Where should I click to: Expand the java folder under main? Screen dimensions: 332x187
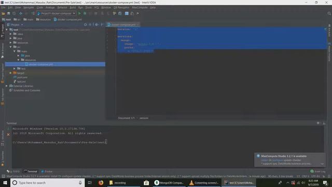19,56
